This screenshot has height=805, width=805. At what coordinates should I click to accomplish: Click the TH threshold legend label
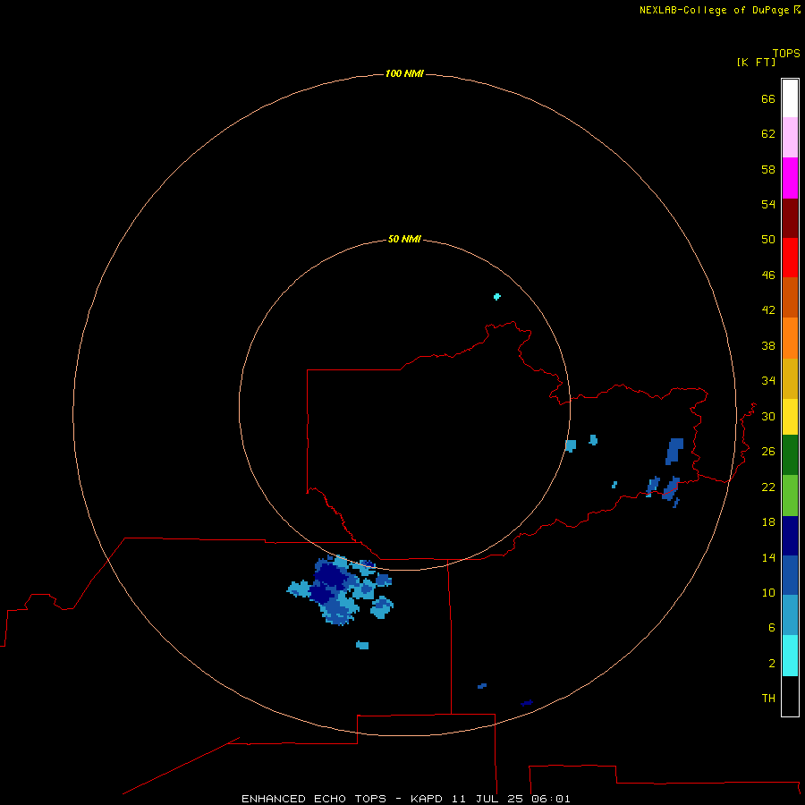[x=768, y=698]
